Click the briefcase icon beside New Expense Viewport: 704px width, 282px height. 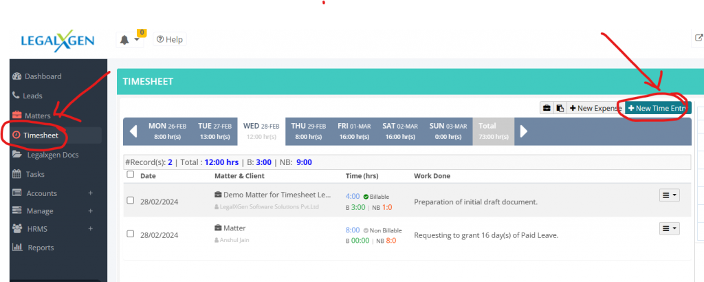[x=547, y=108]
